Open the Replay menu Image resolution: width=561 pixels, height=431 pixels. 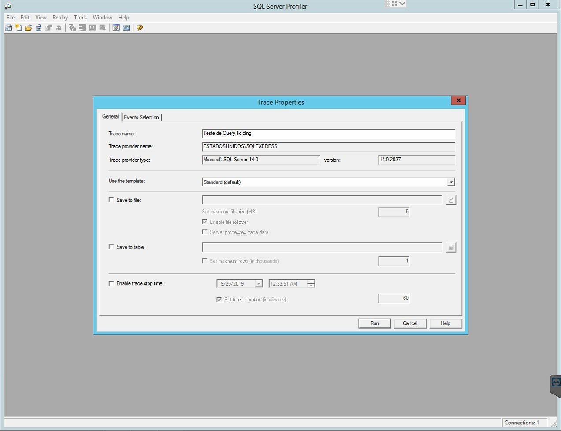click(x=60, y=17)
